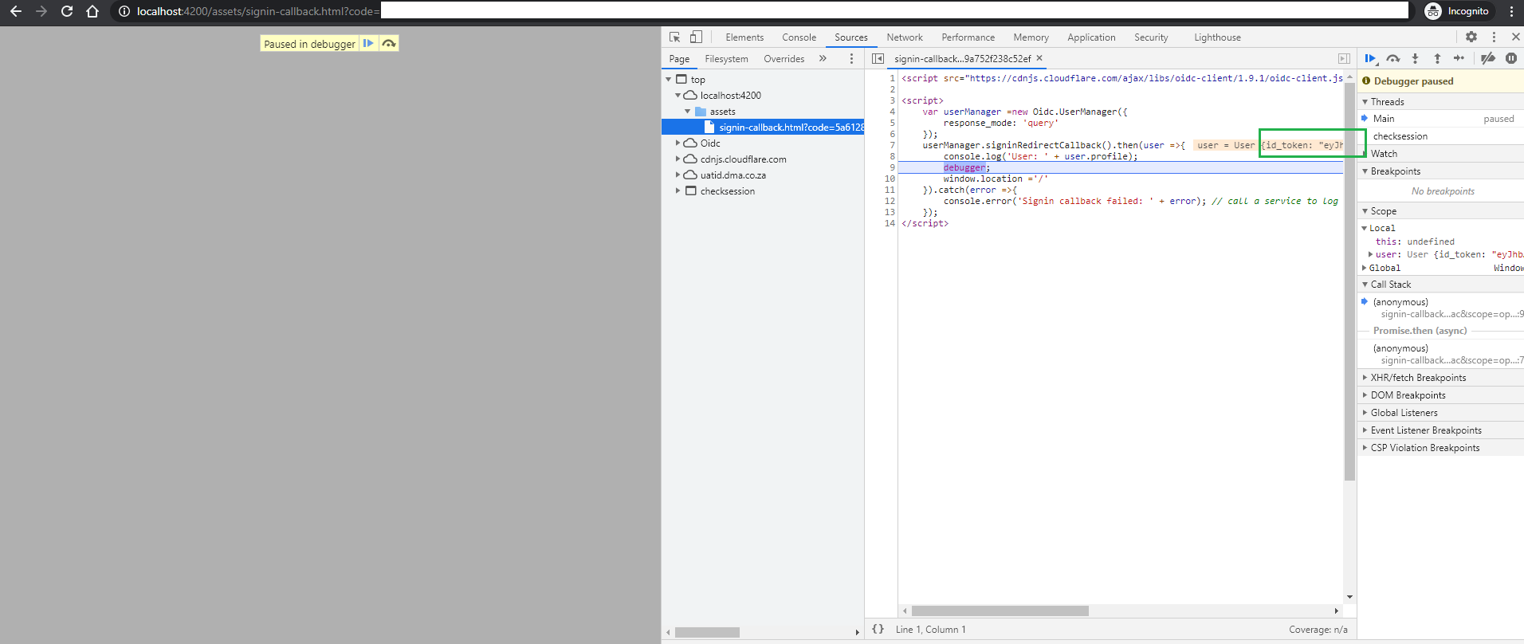
Task: Expand the user variable in Local scope
Action: point(1370,255)
